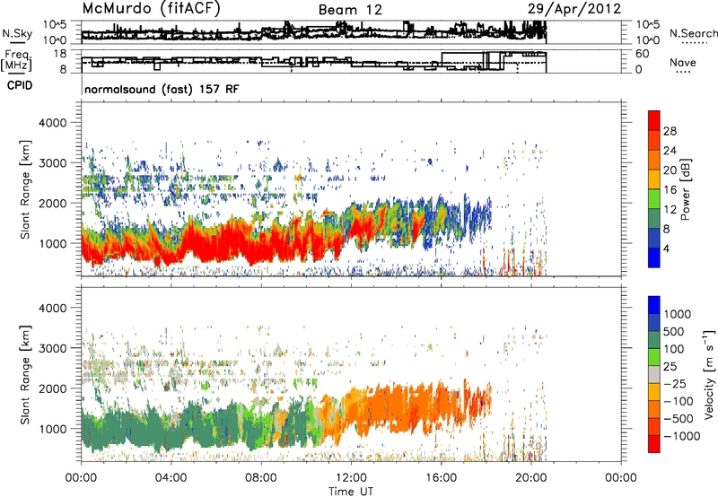Click the '60' tick on the Nave axis
The height and width of the screenshot is (497, 718).
pos(643,54)
